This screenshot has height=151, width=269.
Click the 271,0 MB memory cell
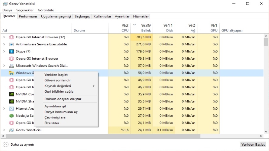pyautogui.click(x=142, y=44)
